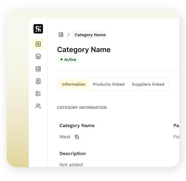The width and height of the screenshot is (186, 181).
Task: Switch to the Information tab
Action: 74,84
